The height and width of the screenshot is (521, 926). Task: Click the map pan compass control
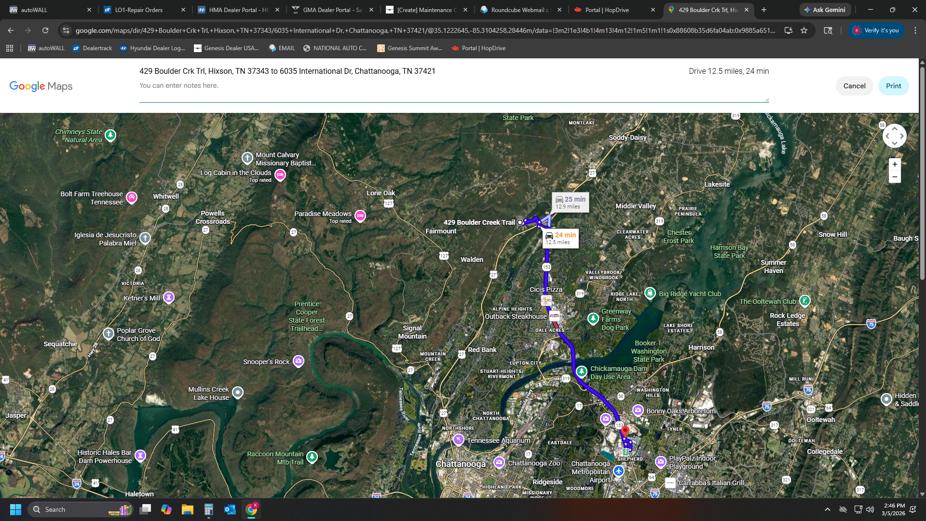tap(894, 136)
